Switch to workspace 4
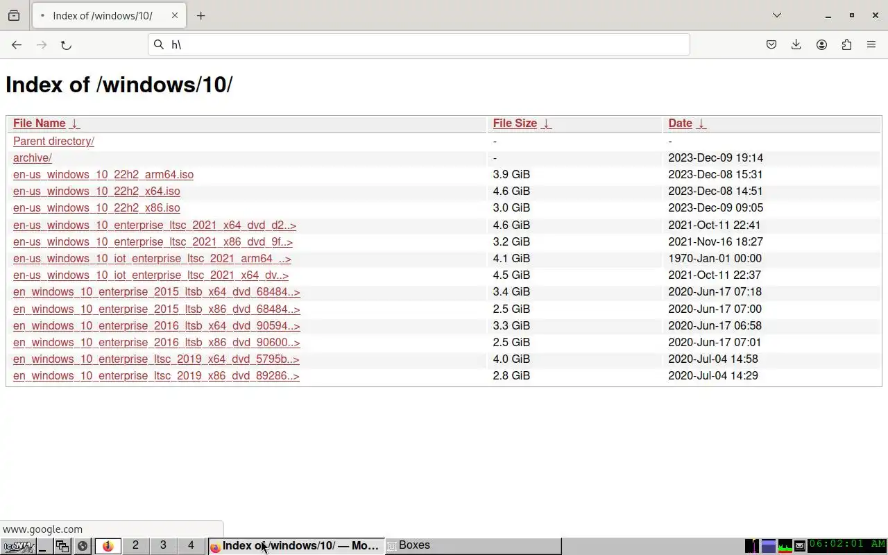This screenshot has width=888, height=555. pyautogui.click(x=191, y=546)
